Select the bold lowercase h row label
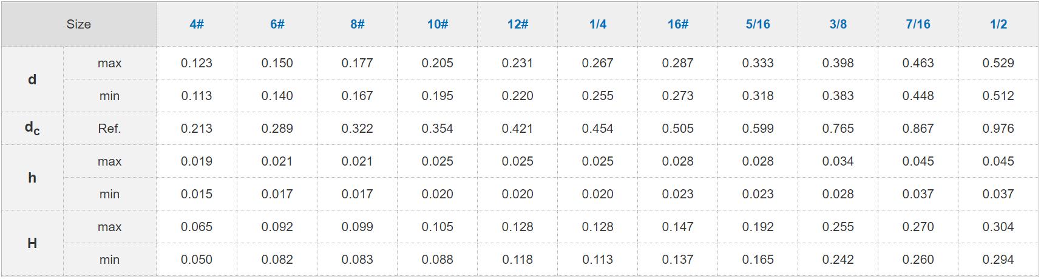The height and width of the screenshot is (279, 1041). coord(32,178)
